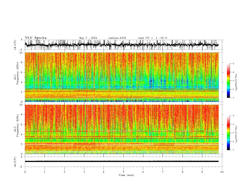
Task: Click the '-7' value on ch.2 colorbar
Action: coord(233,150)
